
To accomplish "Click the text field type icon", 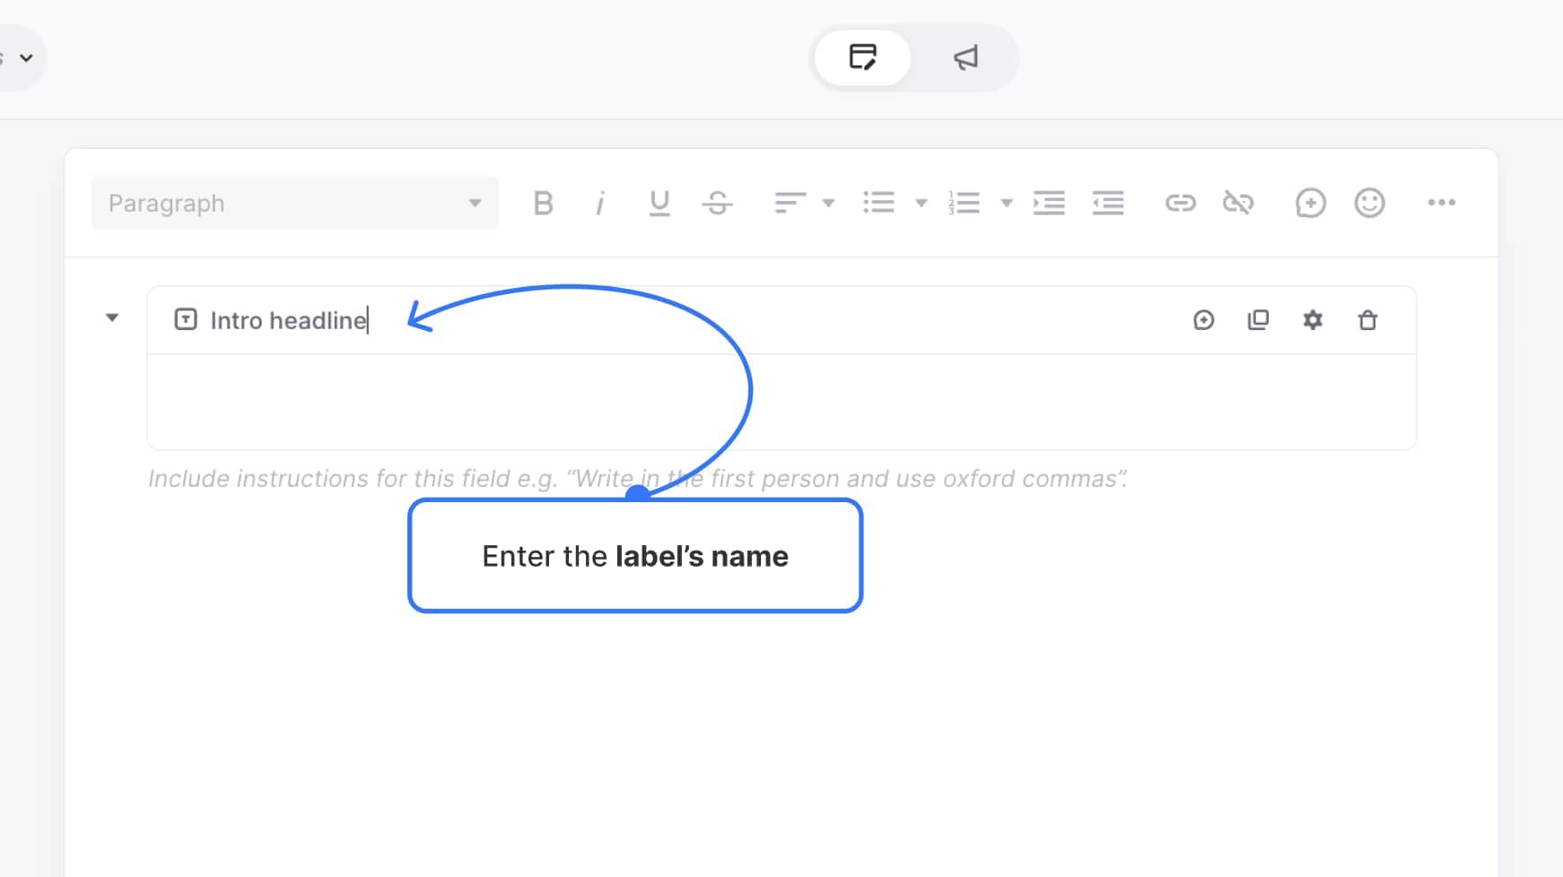I will pos(186,319).
